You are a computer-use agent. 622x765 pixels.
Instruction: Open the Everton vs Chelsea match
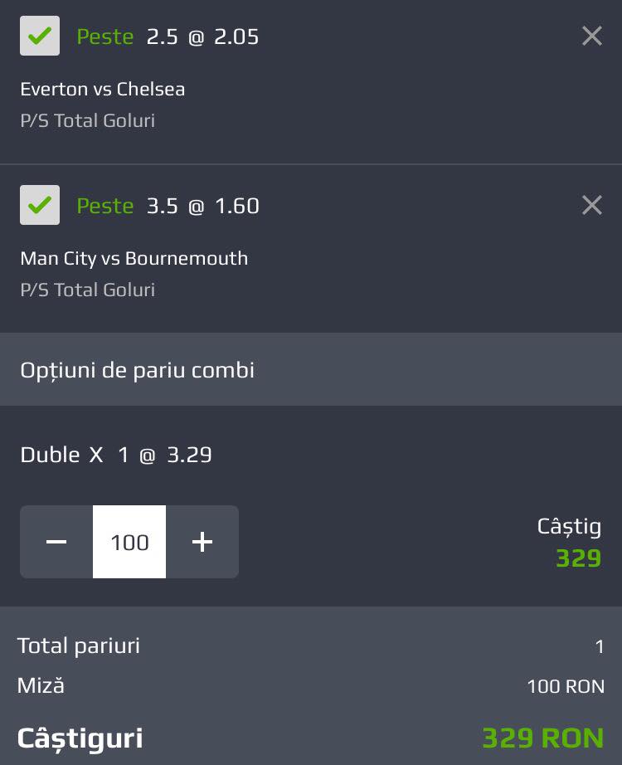(103, 89)
